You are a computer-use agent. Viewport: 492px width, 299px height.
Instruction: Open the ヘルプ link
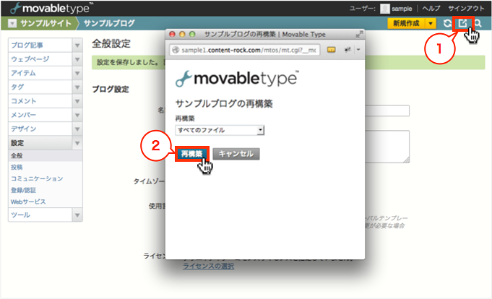click(x=431, y=9)
